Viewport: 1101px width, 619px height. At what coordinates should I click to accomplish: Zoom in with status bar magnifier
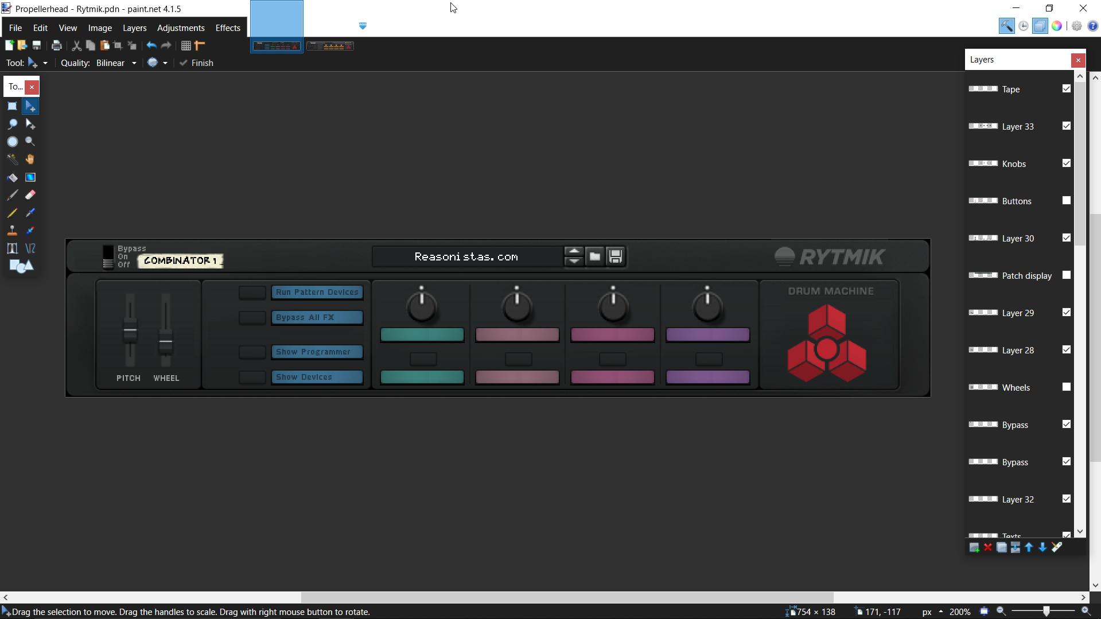(1086, 612)
